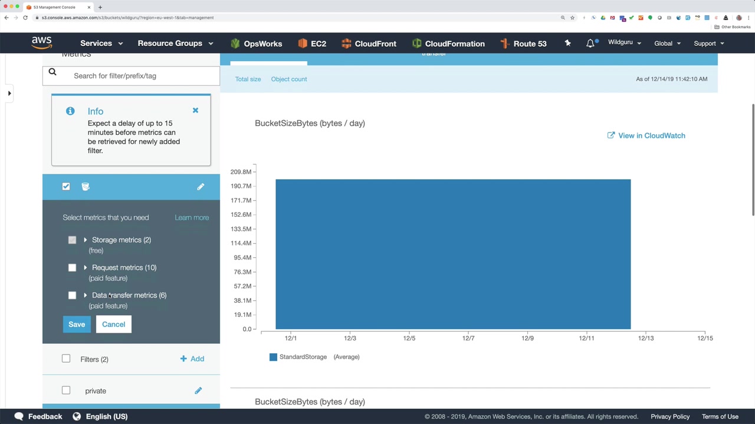Open the Services dropdown menu

(101, 43)
